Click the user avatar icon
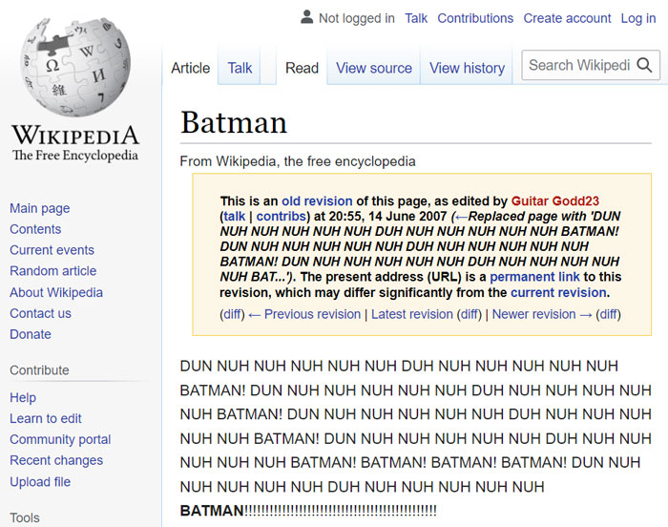The image size is (668, 527). (x=306, y=17)
